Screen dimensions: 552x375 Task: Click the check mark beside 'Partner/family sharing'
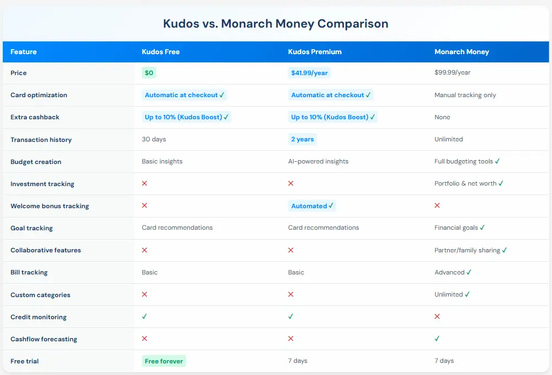click(x=505, y=250)
